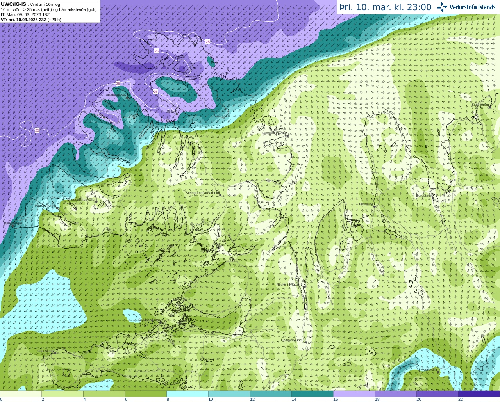Click the '25' gust contour label nearest Bolungarvík
Viewport: 500px width, 402px height.
pos(118,83)
